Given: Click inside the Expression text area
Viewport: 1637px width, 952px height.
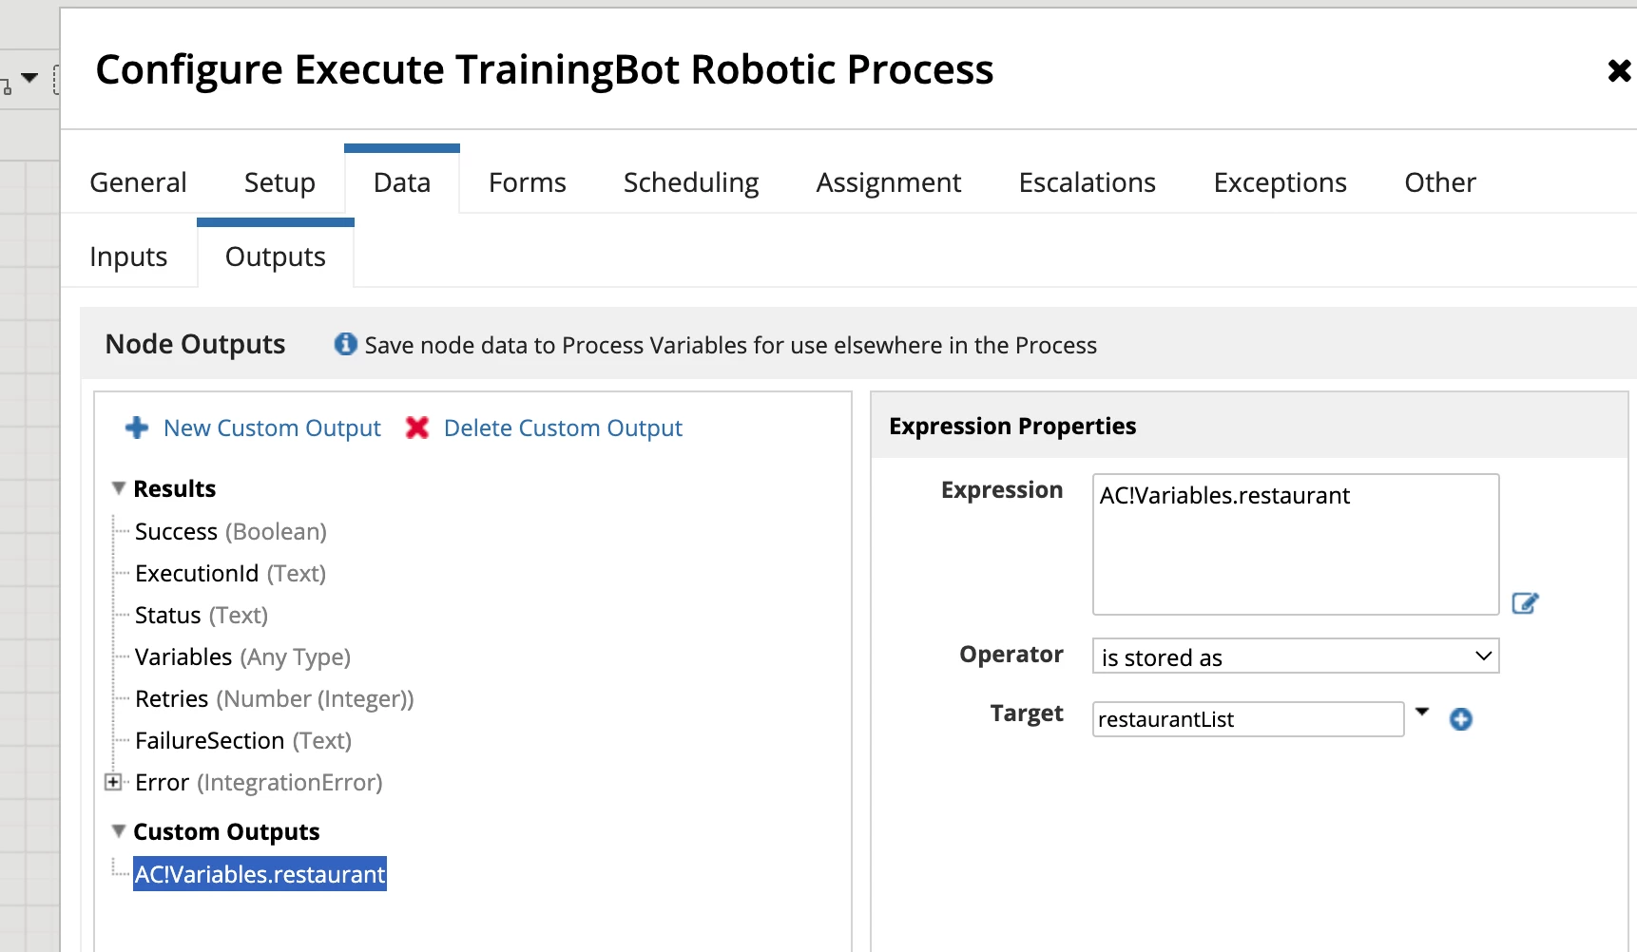Looking at the screenshot, I should (x=1296, y=544).
